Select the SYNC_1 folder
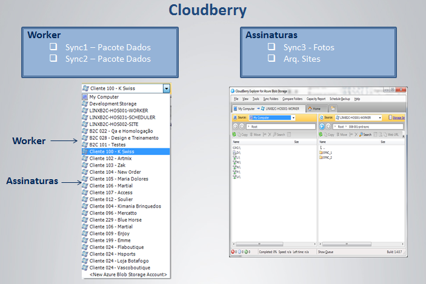The image size is (426, 284). pyautogui.click(x=326, y=153)
